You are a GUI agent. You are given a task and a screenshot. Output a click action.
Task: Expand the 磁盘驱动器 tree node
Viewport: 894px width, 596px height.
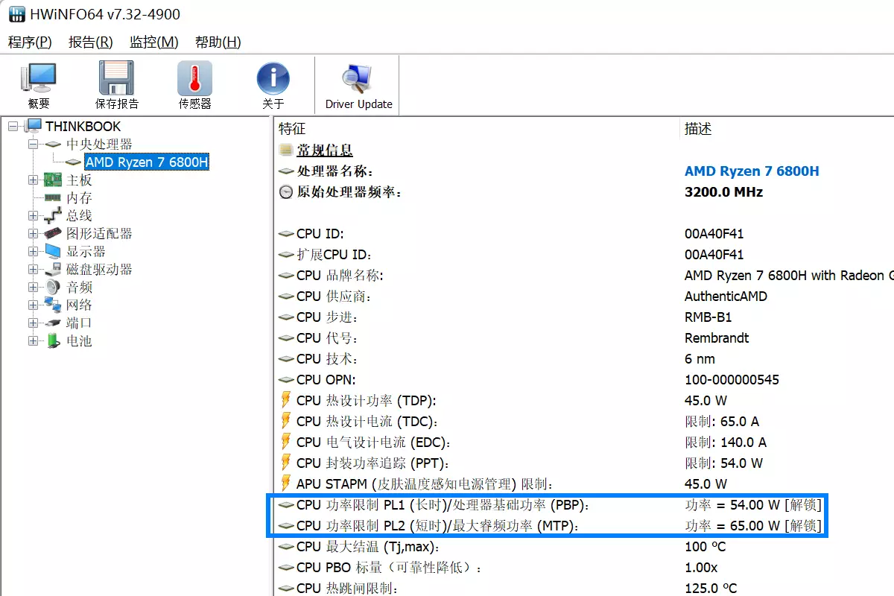coord(33,270)
